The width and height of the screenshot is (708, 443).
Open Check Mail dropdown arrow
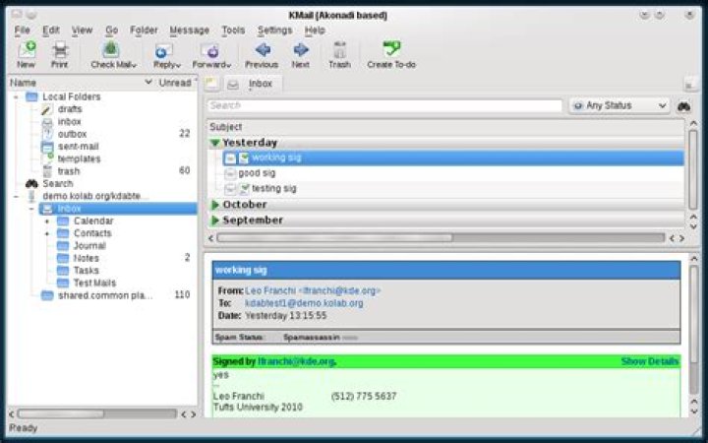[134, 66]
